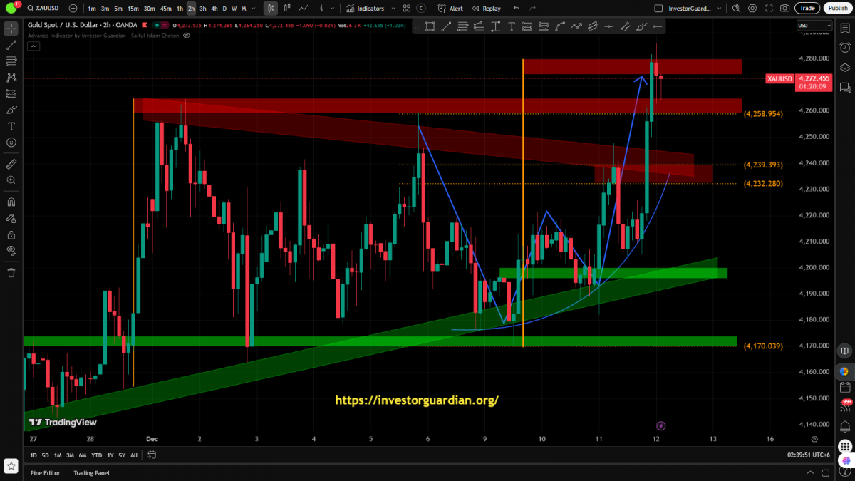The image size is (855, 481).
Task: Open the Alert creation button
Action: [x=450, y=9]
